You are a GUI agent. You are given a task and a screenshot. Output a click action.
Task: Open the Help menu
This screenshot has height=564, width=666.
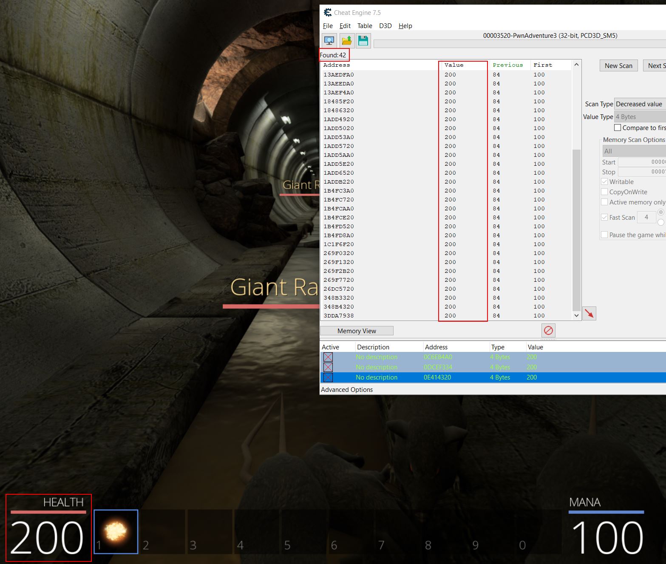(x=405, y=26)
